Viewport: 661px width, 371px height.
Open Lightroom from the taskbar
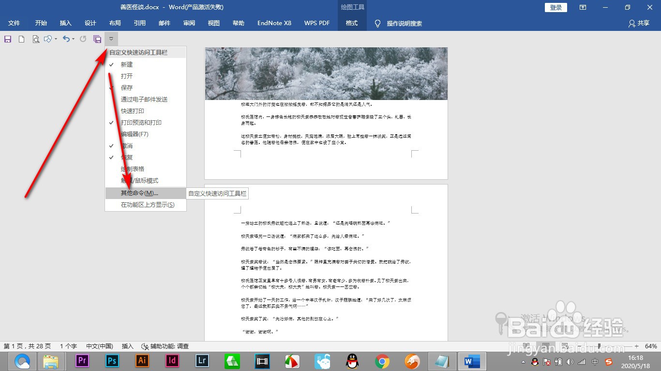(202, 361)
